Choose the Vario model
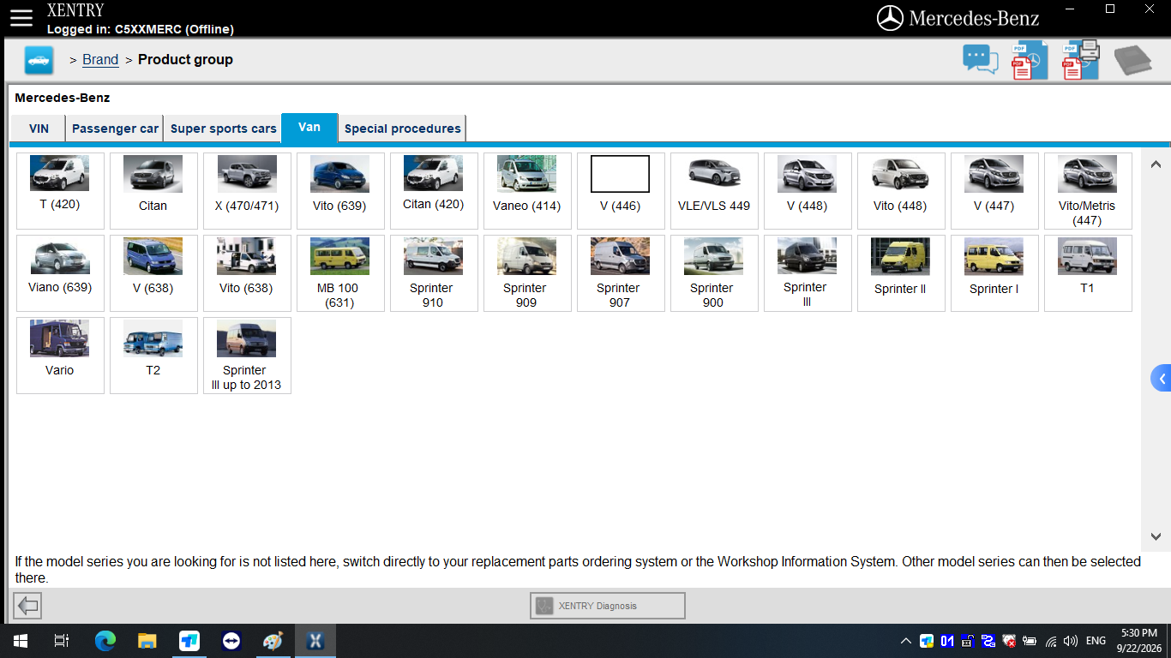This screenshot has height=658, width=1171. [x=60, y=356]
